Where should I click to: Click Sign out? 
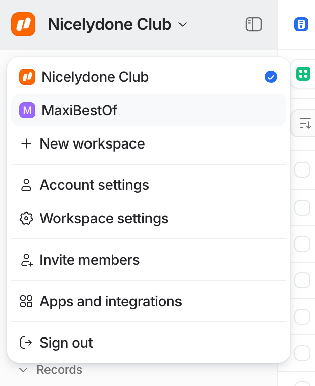click(x=66, y=343)
